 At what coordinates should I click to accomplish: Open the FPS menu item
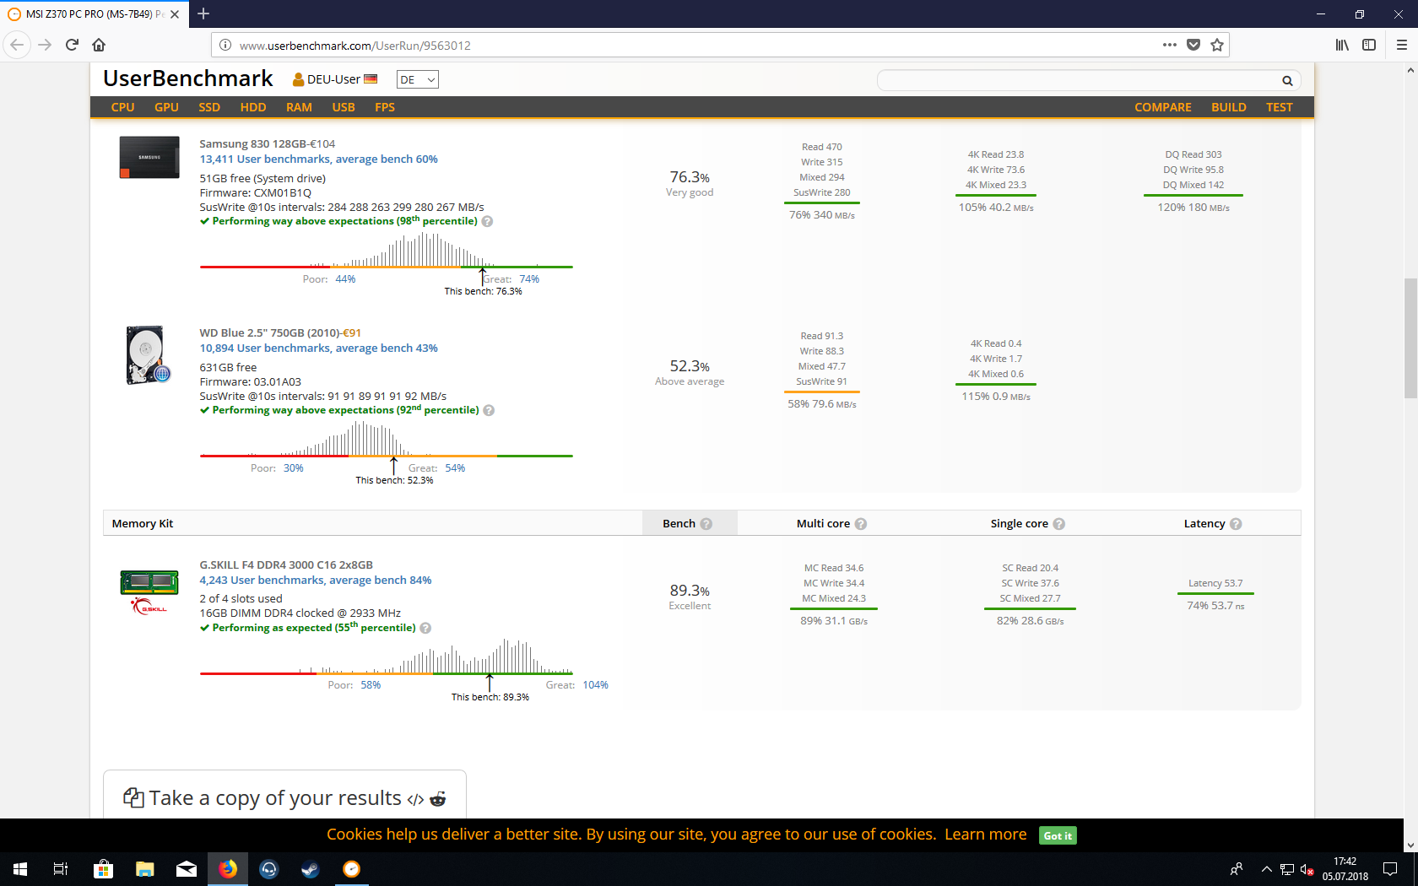coord(385,107)
